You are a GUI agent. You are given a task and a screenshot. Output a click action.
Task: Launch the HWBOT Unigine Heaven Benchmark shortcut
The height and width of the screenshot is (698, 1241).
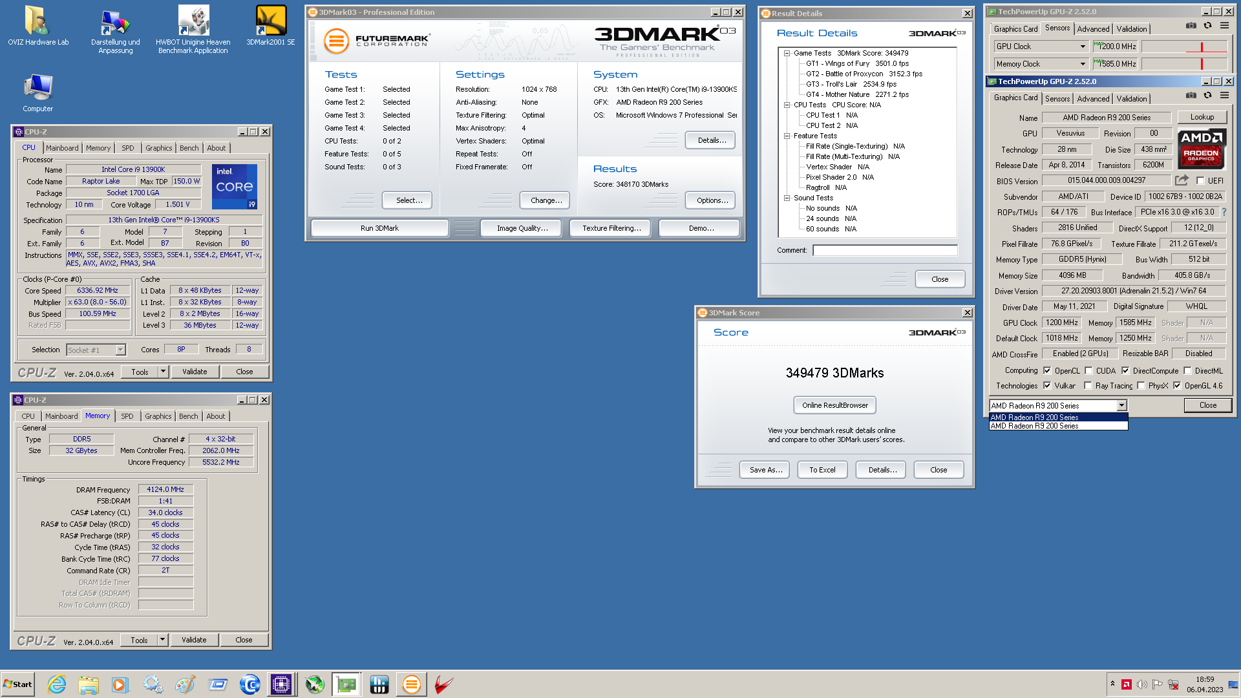tap(193, 30)
